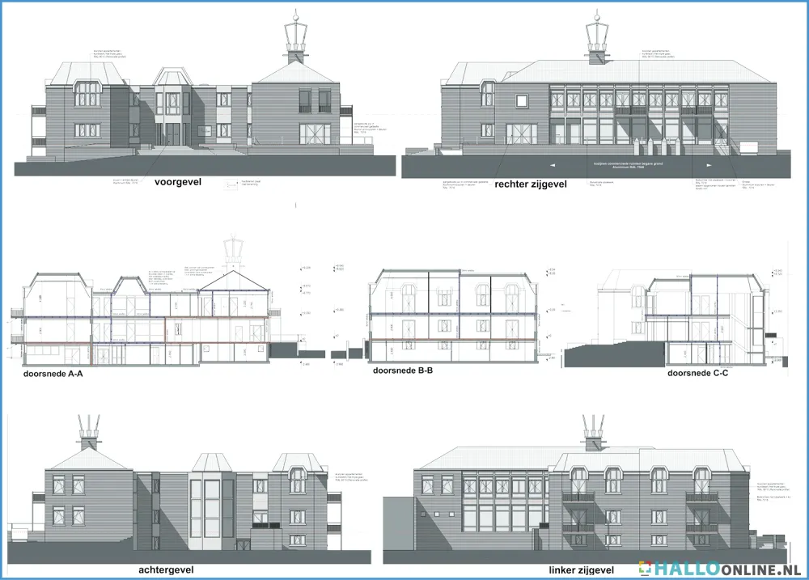
Task: Click the "voorgevel" caption text
Action: coord(176,183)
